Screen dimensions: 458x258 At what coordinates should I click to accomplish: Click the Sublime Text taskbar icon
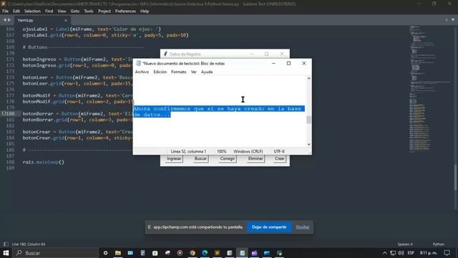(x=217, y=253)
